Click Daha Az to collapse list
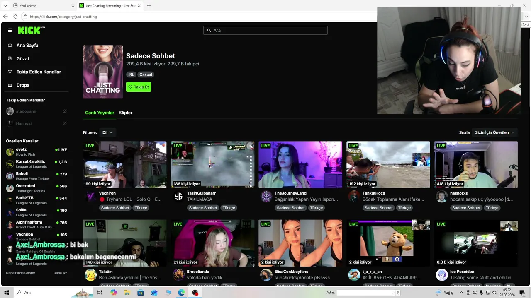The height and width of the screenshot is (298, 531). tap(60, 273)
